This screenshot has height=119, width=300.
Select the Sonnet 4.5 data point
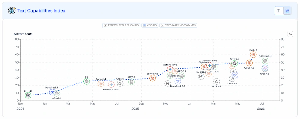152,78
